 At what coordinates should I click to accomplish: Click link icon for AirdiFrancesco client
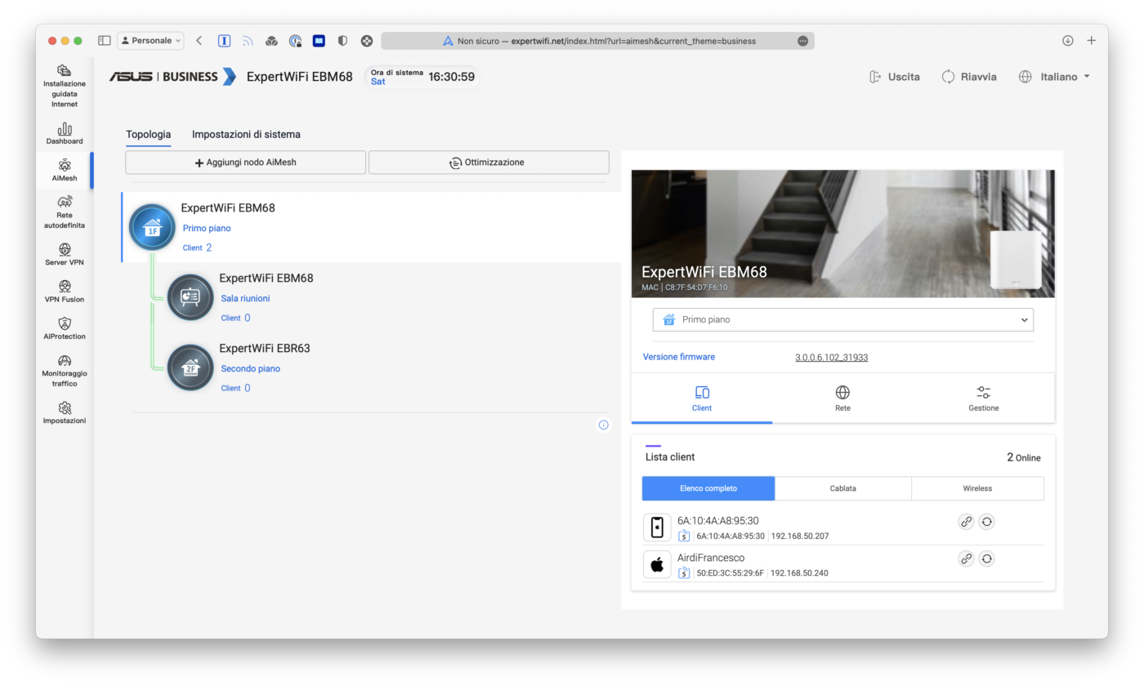pyautogui.click(x=966, y=559)
